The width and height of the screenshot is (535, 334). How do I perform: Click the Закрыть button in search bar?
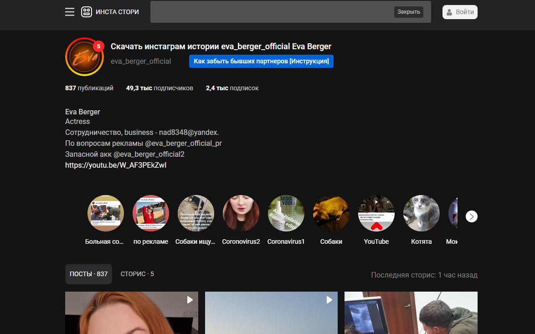pyautogui.click(x=408, y=12)
